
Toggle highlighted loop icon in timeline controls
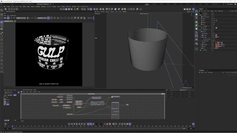point(88,124)
